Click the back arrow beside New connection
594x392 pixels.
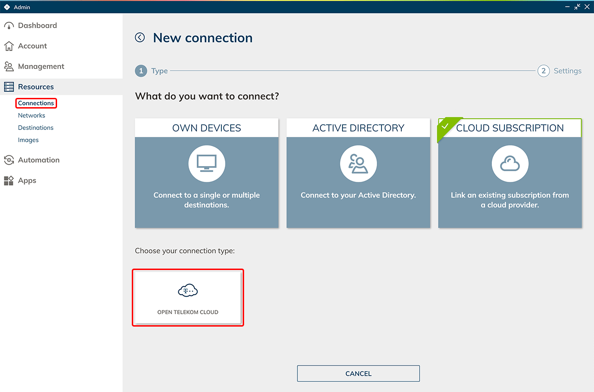click(x=140, y=38)
